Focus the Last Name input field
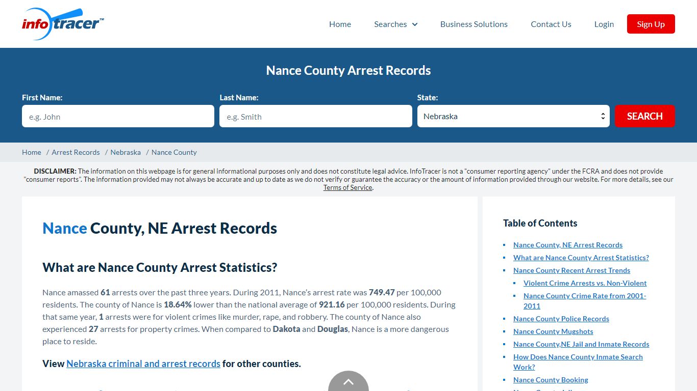The height and width of the screenshot is (391, 697). [x=316, y=116]
